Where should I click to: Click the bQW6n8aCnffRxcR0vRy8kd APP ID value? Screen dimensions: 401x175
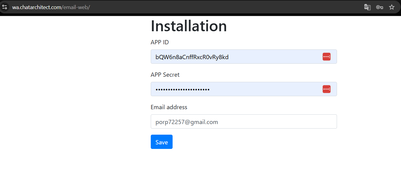tap(192, 57)
